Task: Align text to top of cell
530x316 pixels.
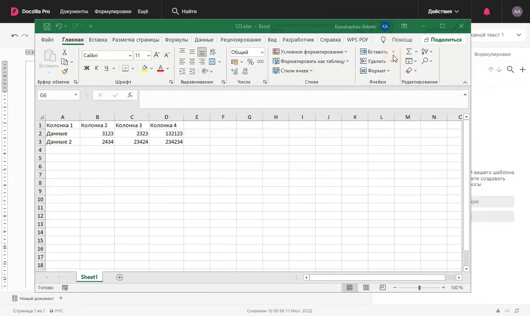Action: click(x=182, y=52)
